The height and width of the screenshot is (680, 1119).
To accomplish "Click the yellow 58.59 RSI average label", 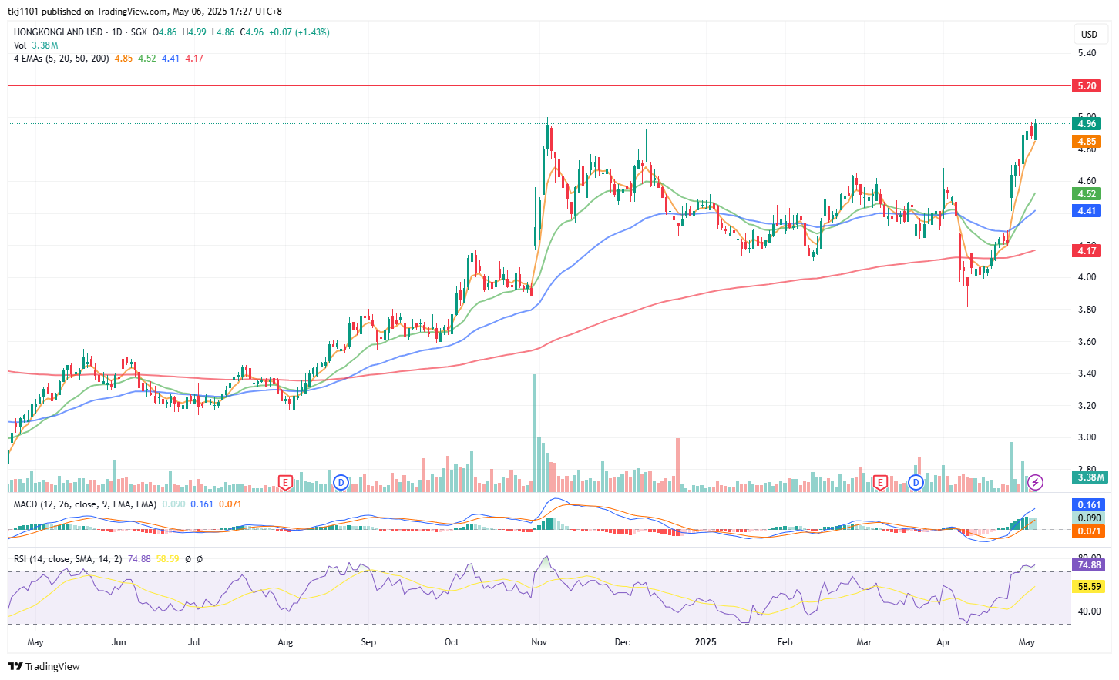I will pyautogui.click(x=1089, y=587).
